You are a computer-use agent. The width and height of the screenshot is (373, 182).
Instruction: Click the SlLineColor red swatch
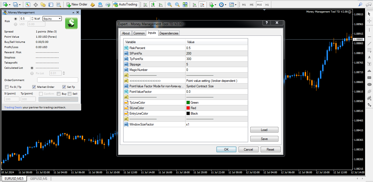point(188,108)
